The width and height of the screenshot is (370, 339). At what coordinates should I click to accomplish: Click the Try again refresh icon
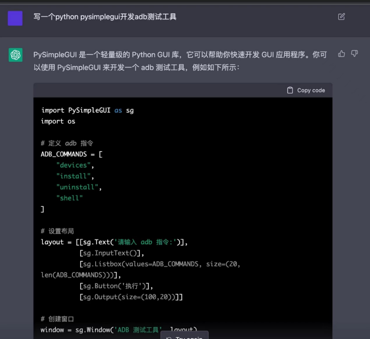169,337
